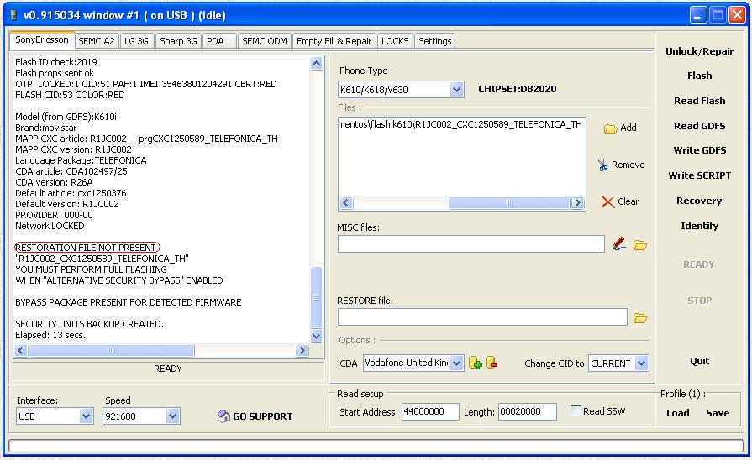This screenshot has width=752, height=460.
Task: Click the Remove file scissors icon
Action: (602, 165)
